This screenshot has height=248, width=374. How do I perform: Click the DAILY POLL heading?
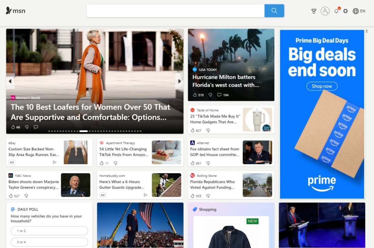coord(28,209)
